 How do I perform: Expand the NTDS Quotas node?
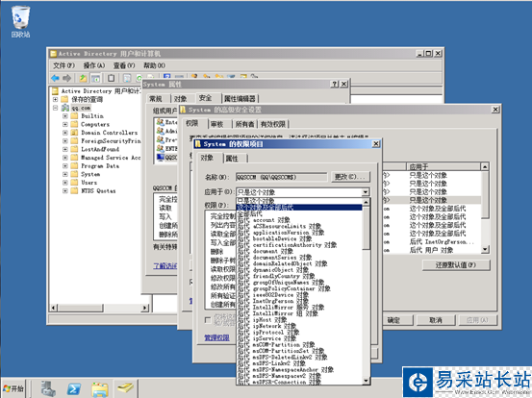(64, 191)
